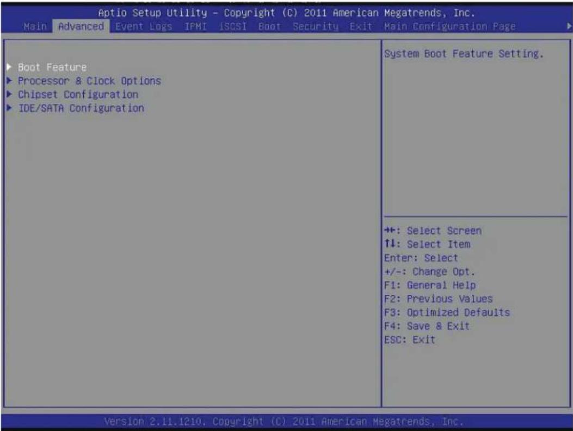The width and height of the screenshot is (573, 431).
Task: Open Chipset Configuration submenu
Action: tap(78, 94)
